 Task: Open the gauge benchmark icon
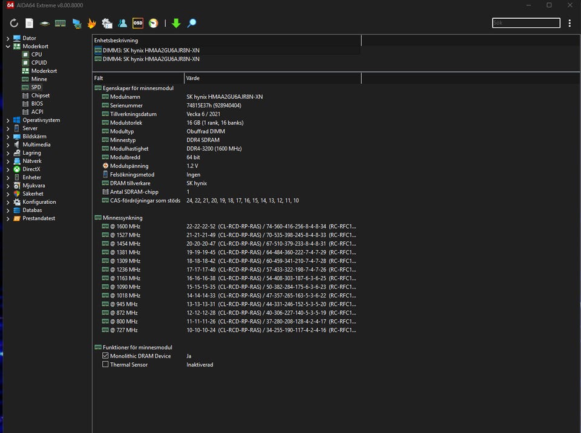pos(154,24)
